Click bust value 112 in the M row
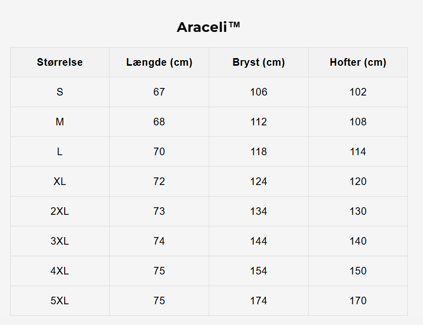 pos(259,122)
